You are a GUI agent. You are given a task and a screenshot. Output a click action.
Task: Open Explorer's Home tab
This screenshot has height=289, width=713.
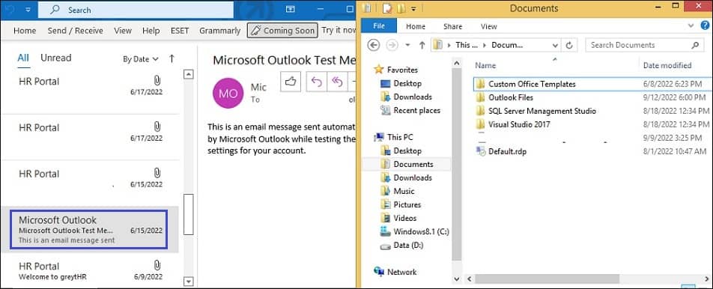(416, 26)
